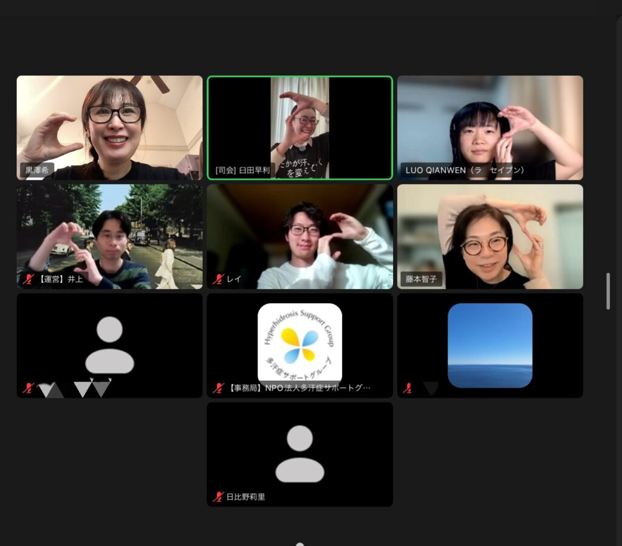Click blue ocean profile picture
Image resolution: width=622 pixels, height=546 pixels.
pyautogui.click(x=490, y=344)
